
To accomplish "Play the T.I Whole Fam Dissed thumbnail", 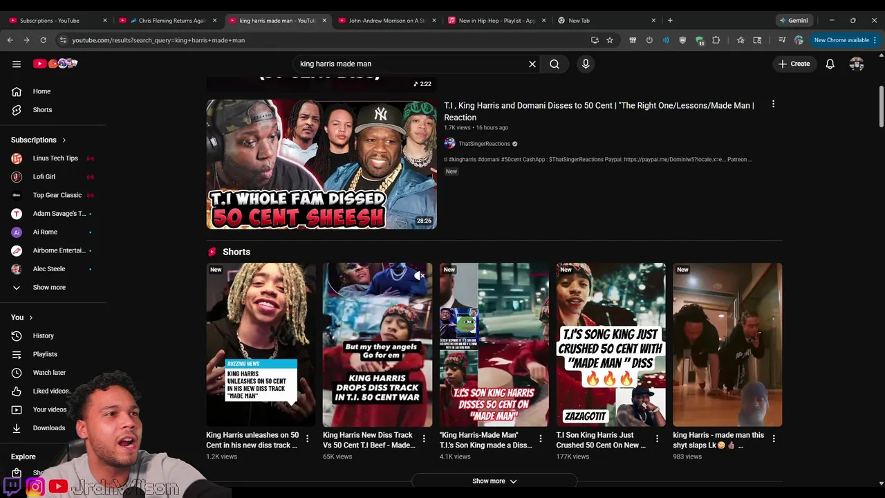I will pos(322,165).
